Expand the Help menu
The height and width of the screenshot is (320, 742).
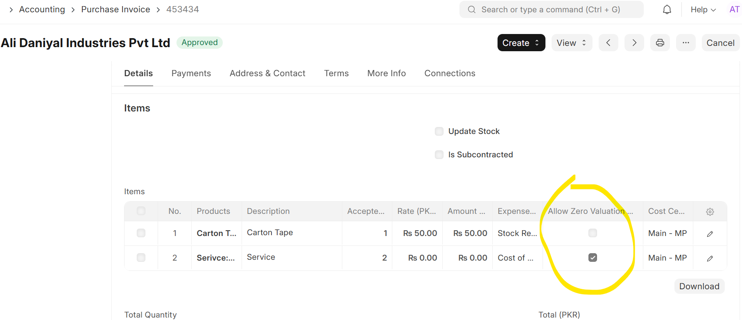703,9
